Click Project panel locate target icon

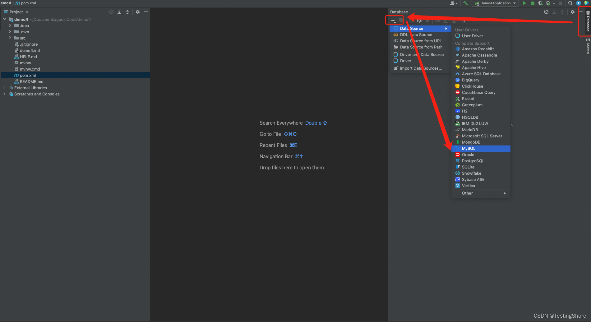pyautogui.click(x=111, y=12)
